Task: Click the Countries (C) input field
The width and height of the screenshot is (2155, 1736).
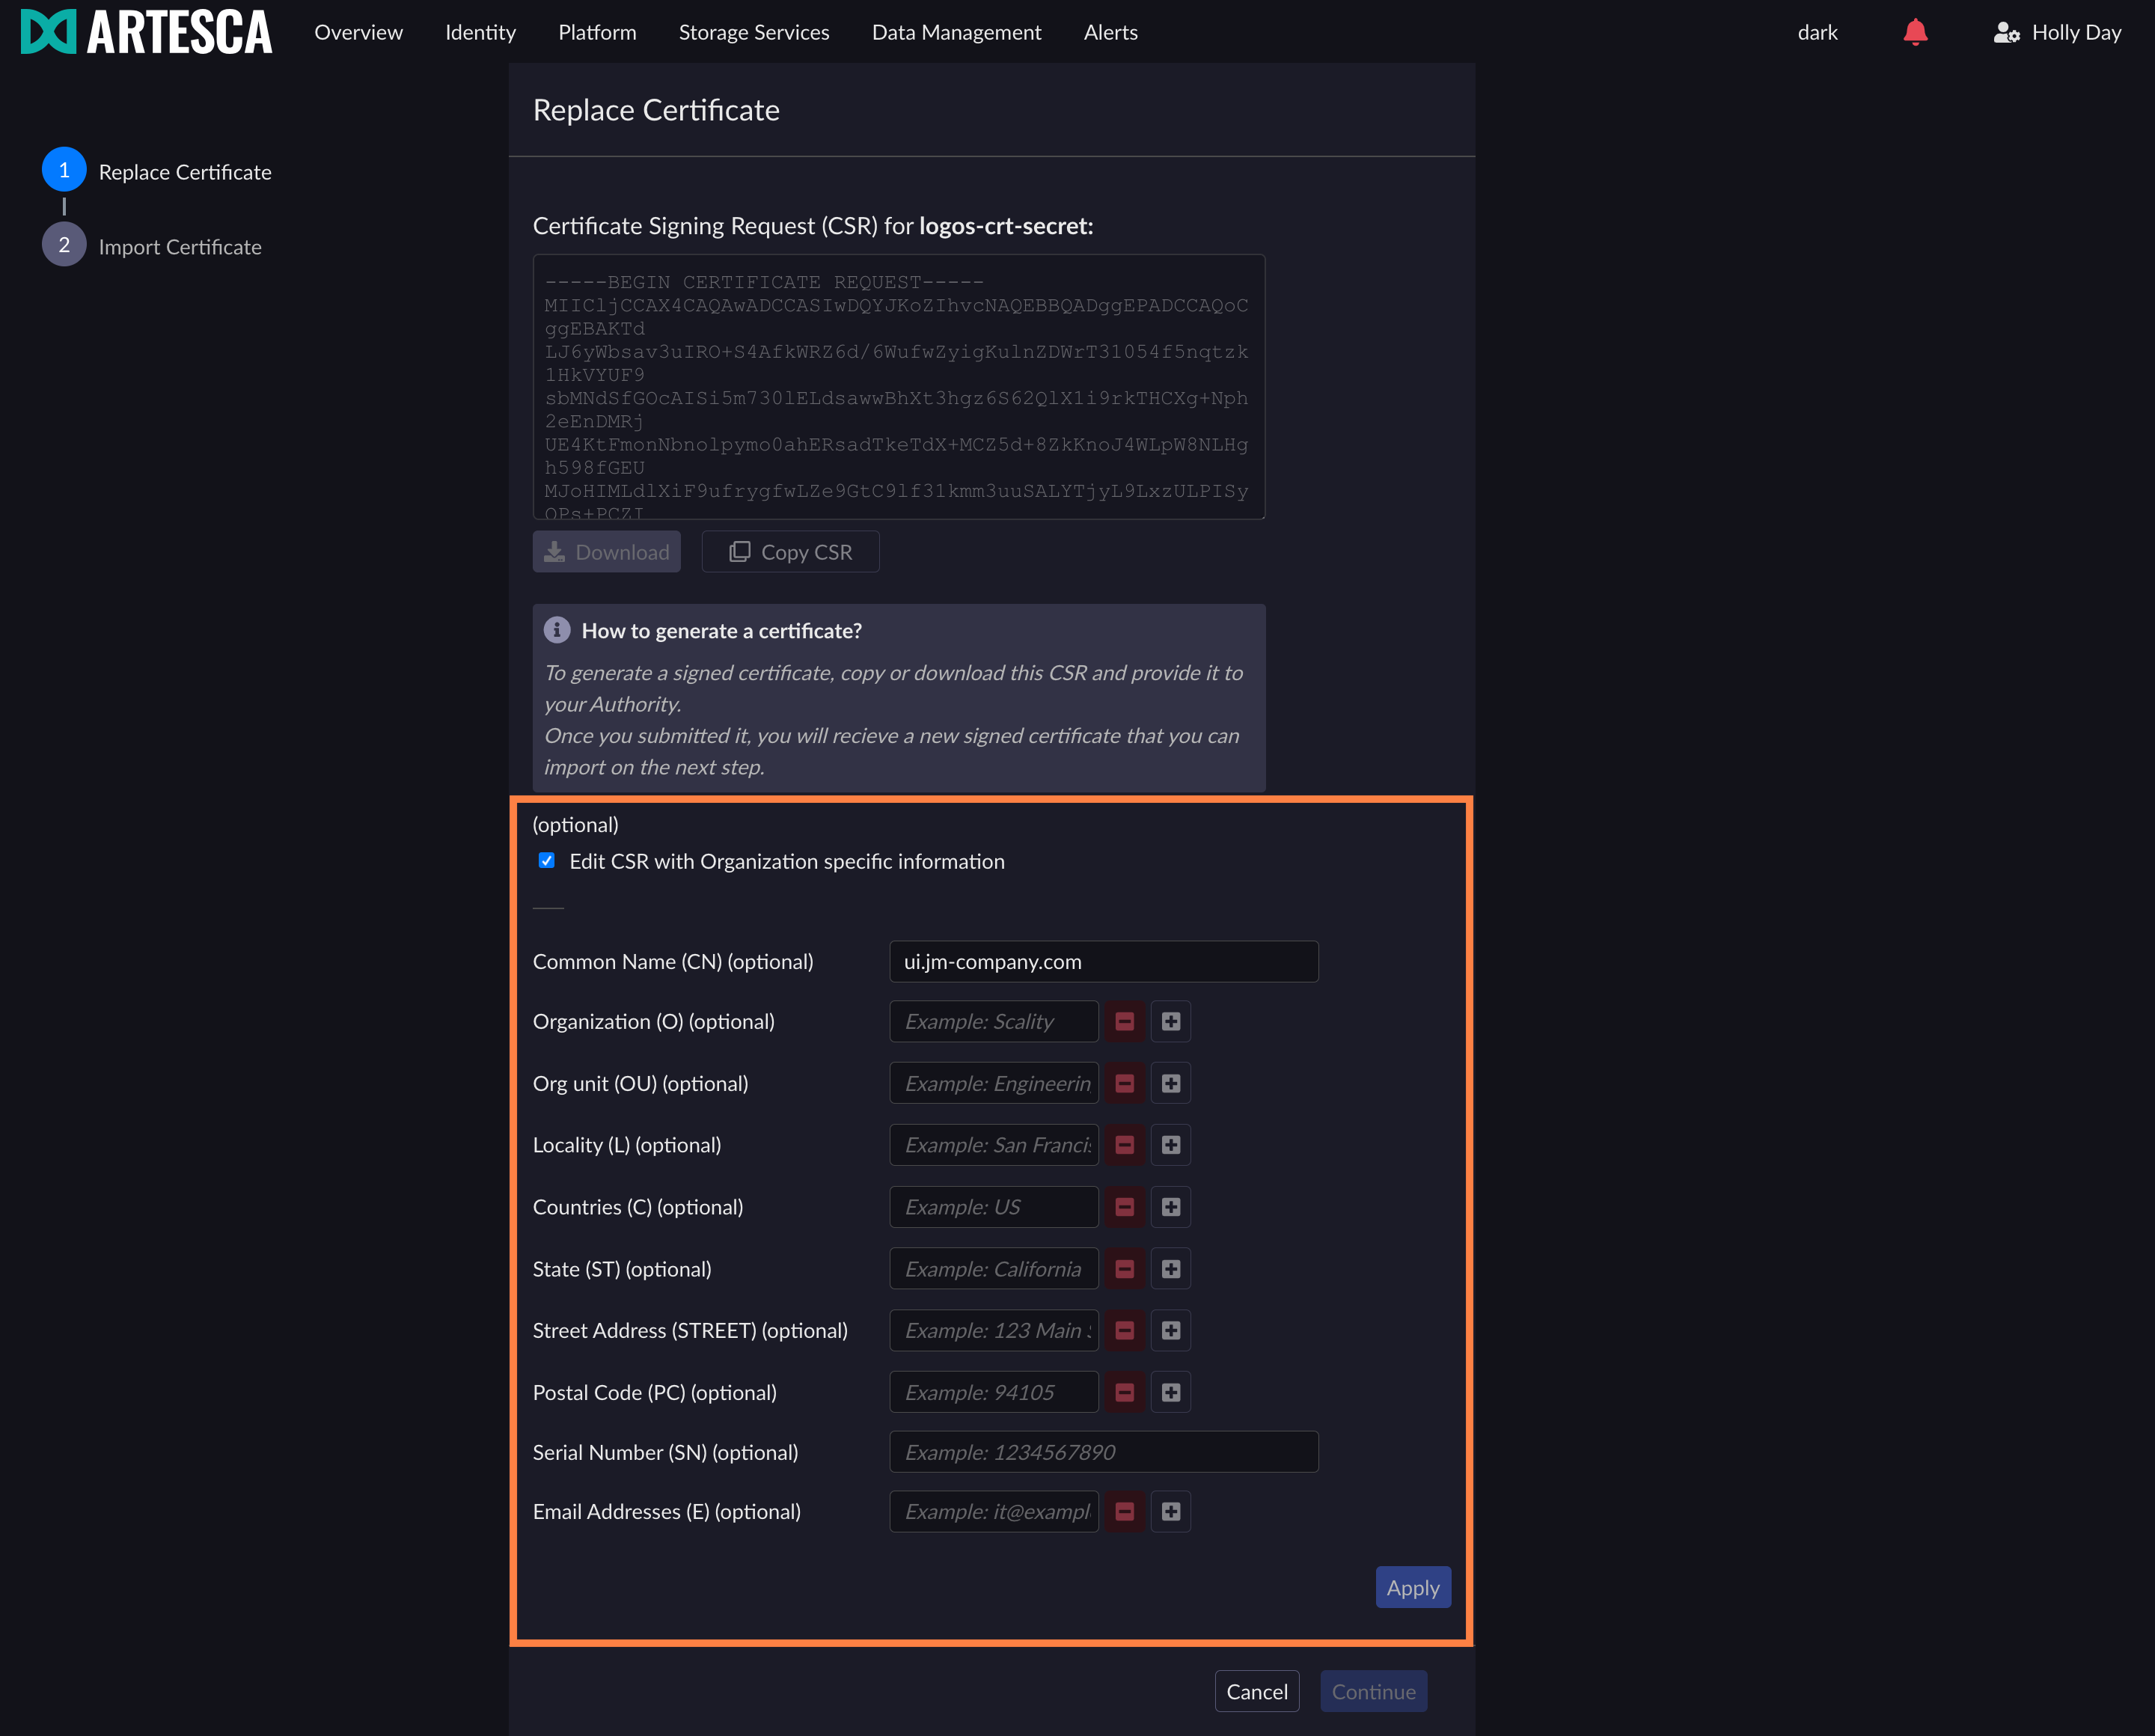Action: 994,1207
